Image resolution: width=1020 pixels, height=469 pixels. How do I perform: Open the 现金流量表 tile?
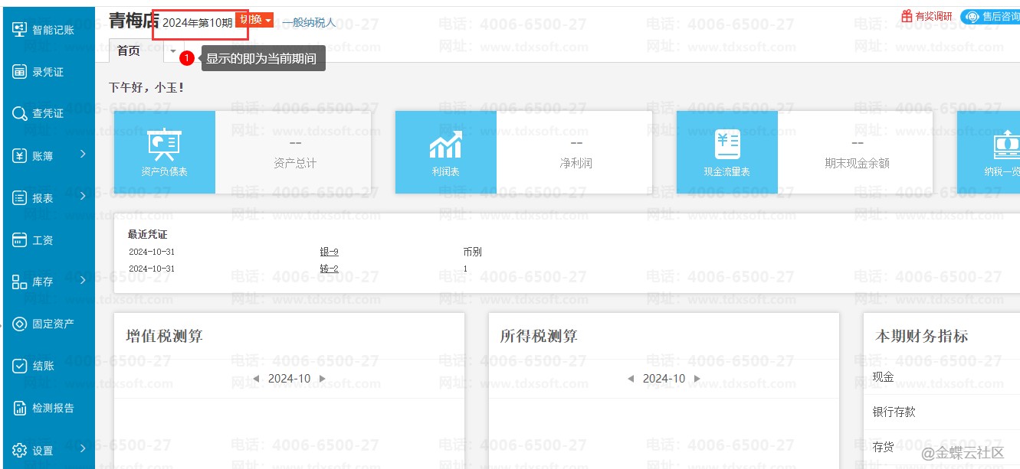[726, 152]
